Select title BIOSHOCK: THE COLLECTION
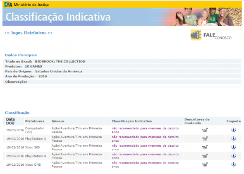The image size is (244, 174). (x=60, y=61)
